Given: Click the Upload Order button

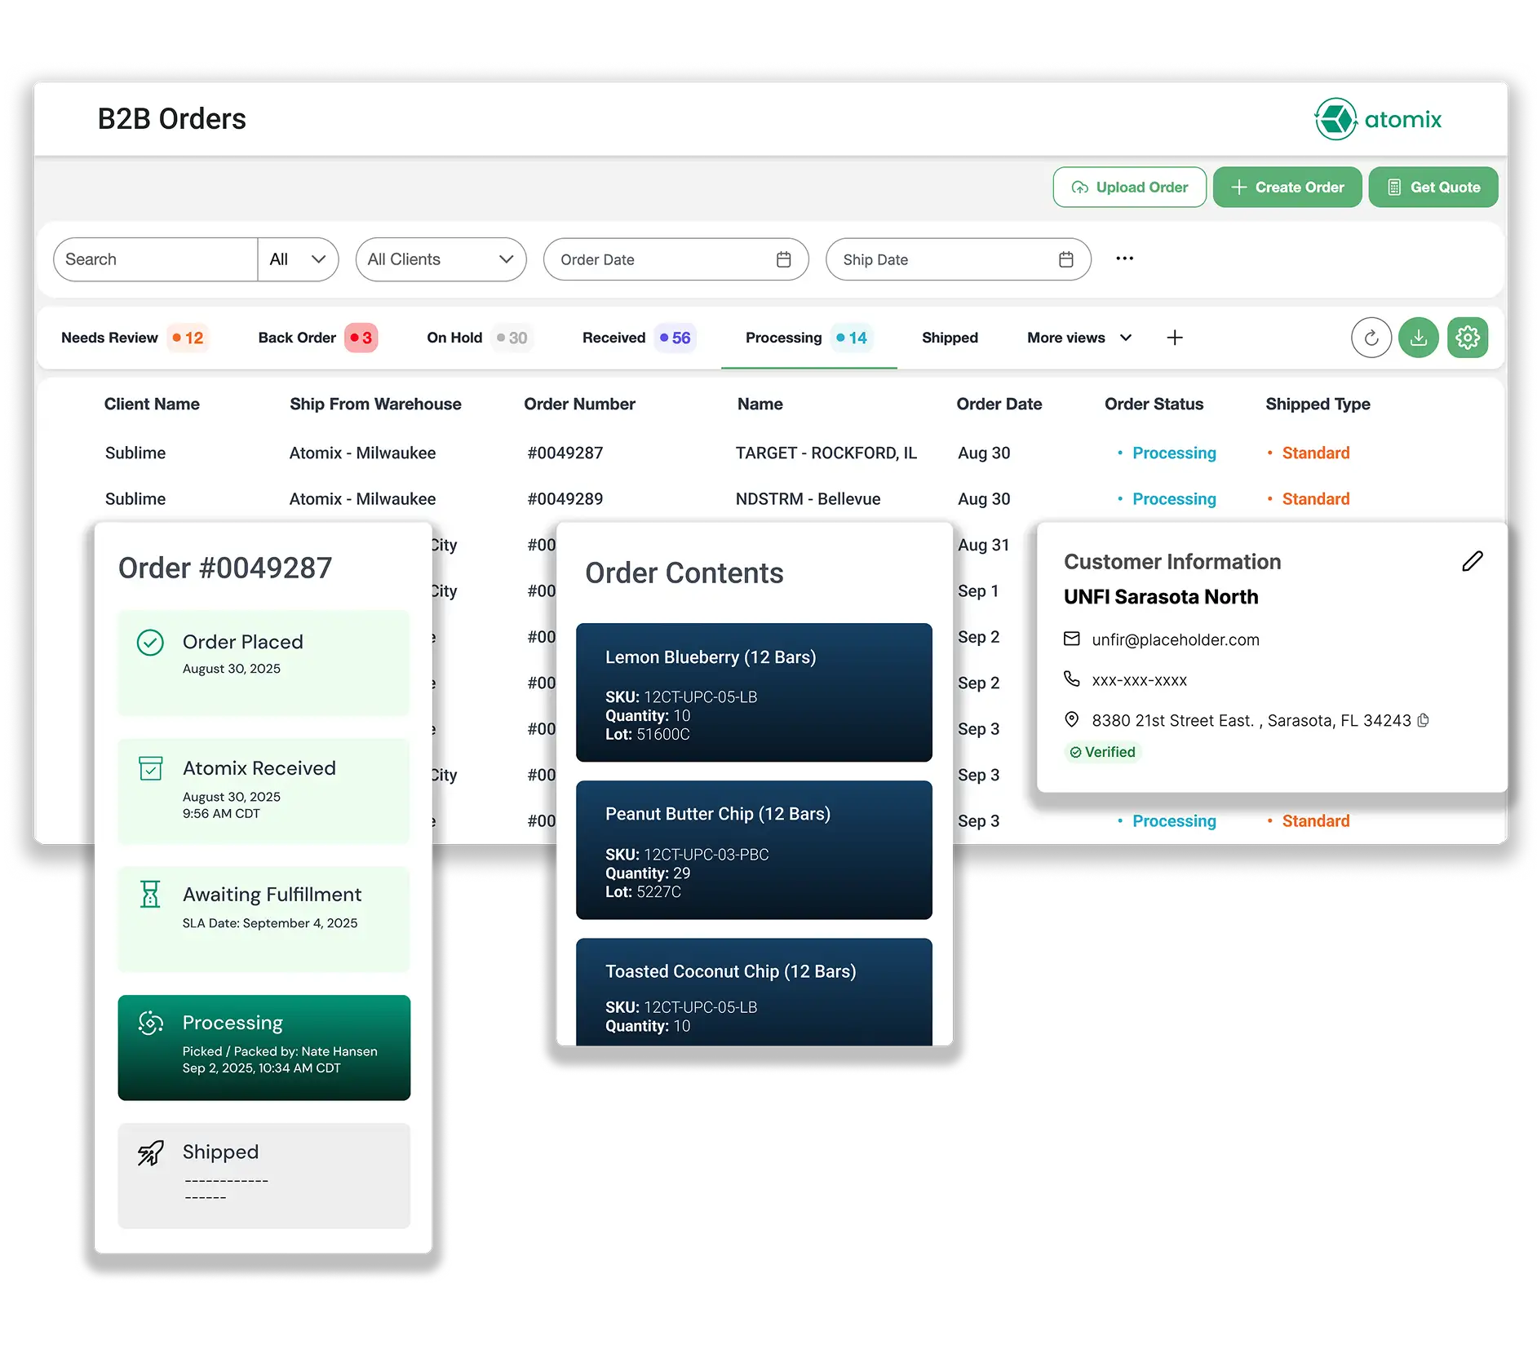Looking at the screenshot, I should (1129, 187).
